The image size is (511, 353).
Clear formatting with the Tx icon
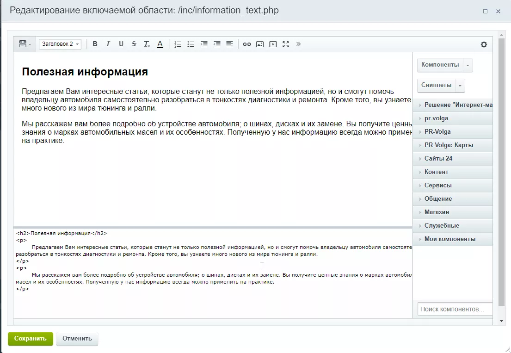(x=147, y=44)
